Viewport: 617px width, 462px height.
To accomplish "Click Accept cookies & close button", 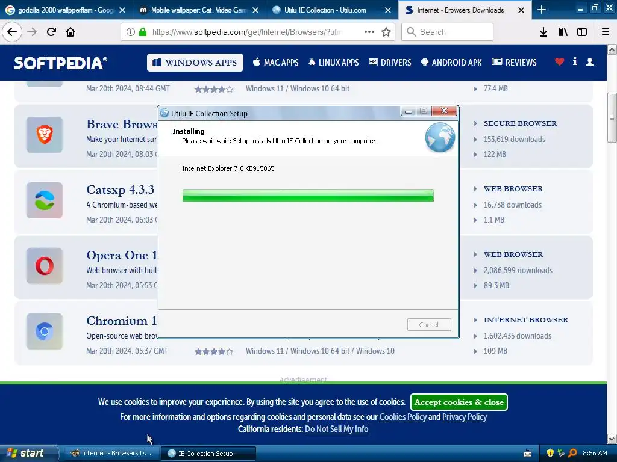I will [x=459, y=402].
